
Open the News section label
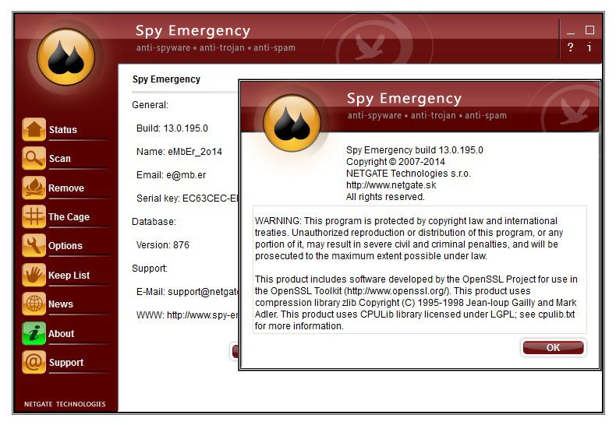[x=61, y=304]
